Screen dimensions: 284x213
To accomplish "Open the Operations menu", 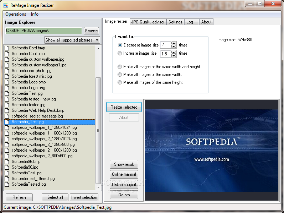I will [x=16, y=14].
